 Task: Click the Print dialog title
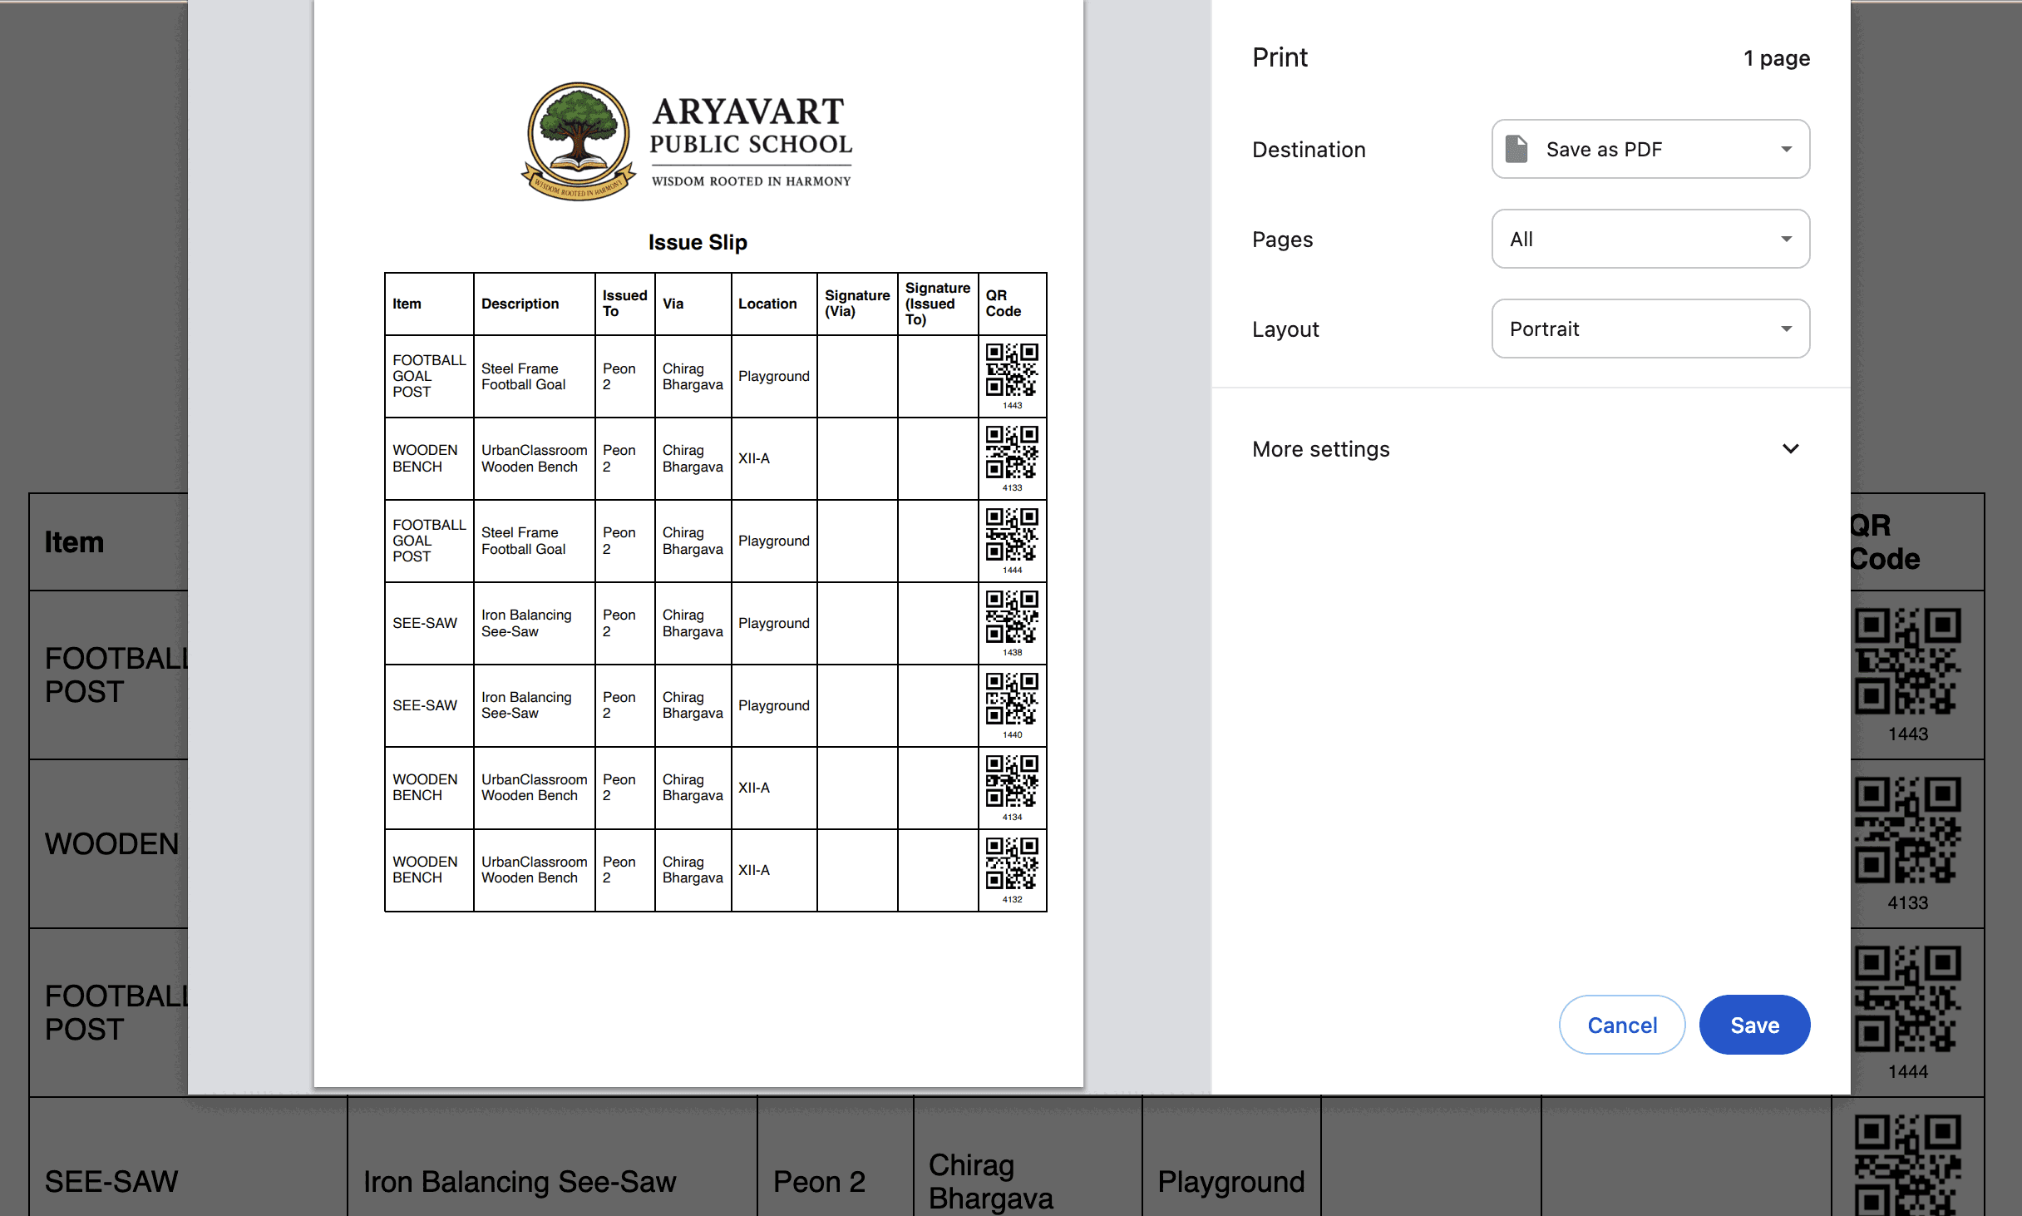point(1280,57)
